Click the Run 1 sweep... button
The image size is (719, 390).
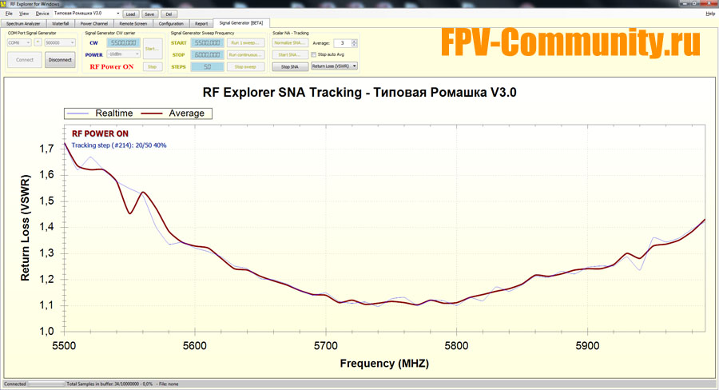[246, 42]
